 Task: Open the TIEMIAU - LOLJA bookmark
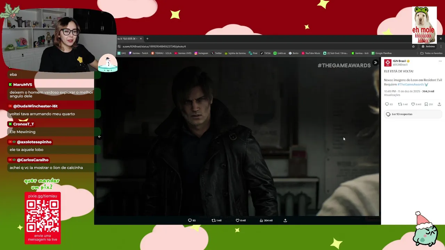coord(161,53)
